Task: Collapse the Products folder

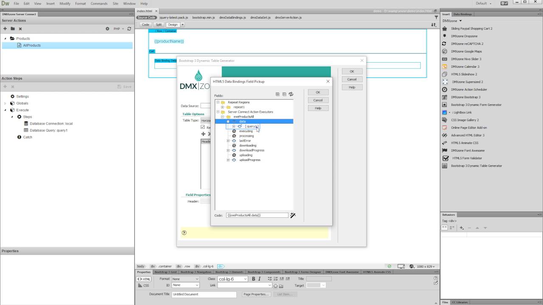Action: 6,39
